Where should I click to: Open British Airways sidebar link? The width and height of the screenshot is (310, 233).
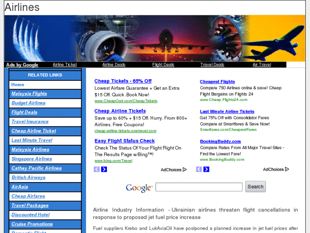[28, 177]
